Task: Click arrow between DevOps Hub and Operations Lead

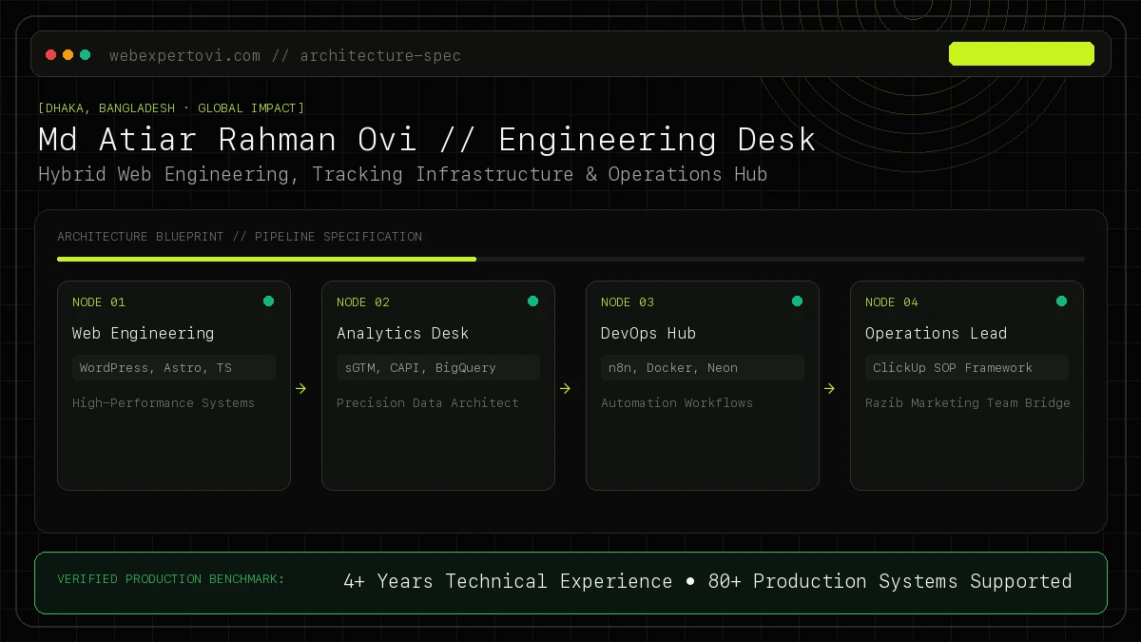Action: (x=829, y=388)
